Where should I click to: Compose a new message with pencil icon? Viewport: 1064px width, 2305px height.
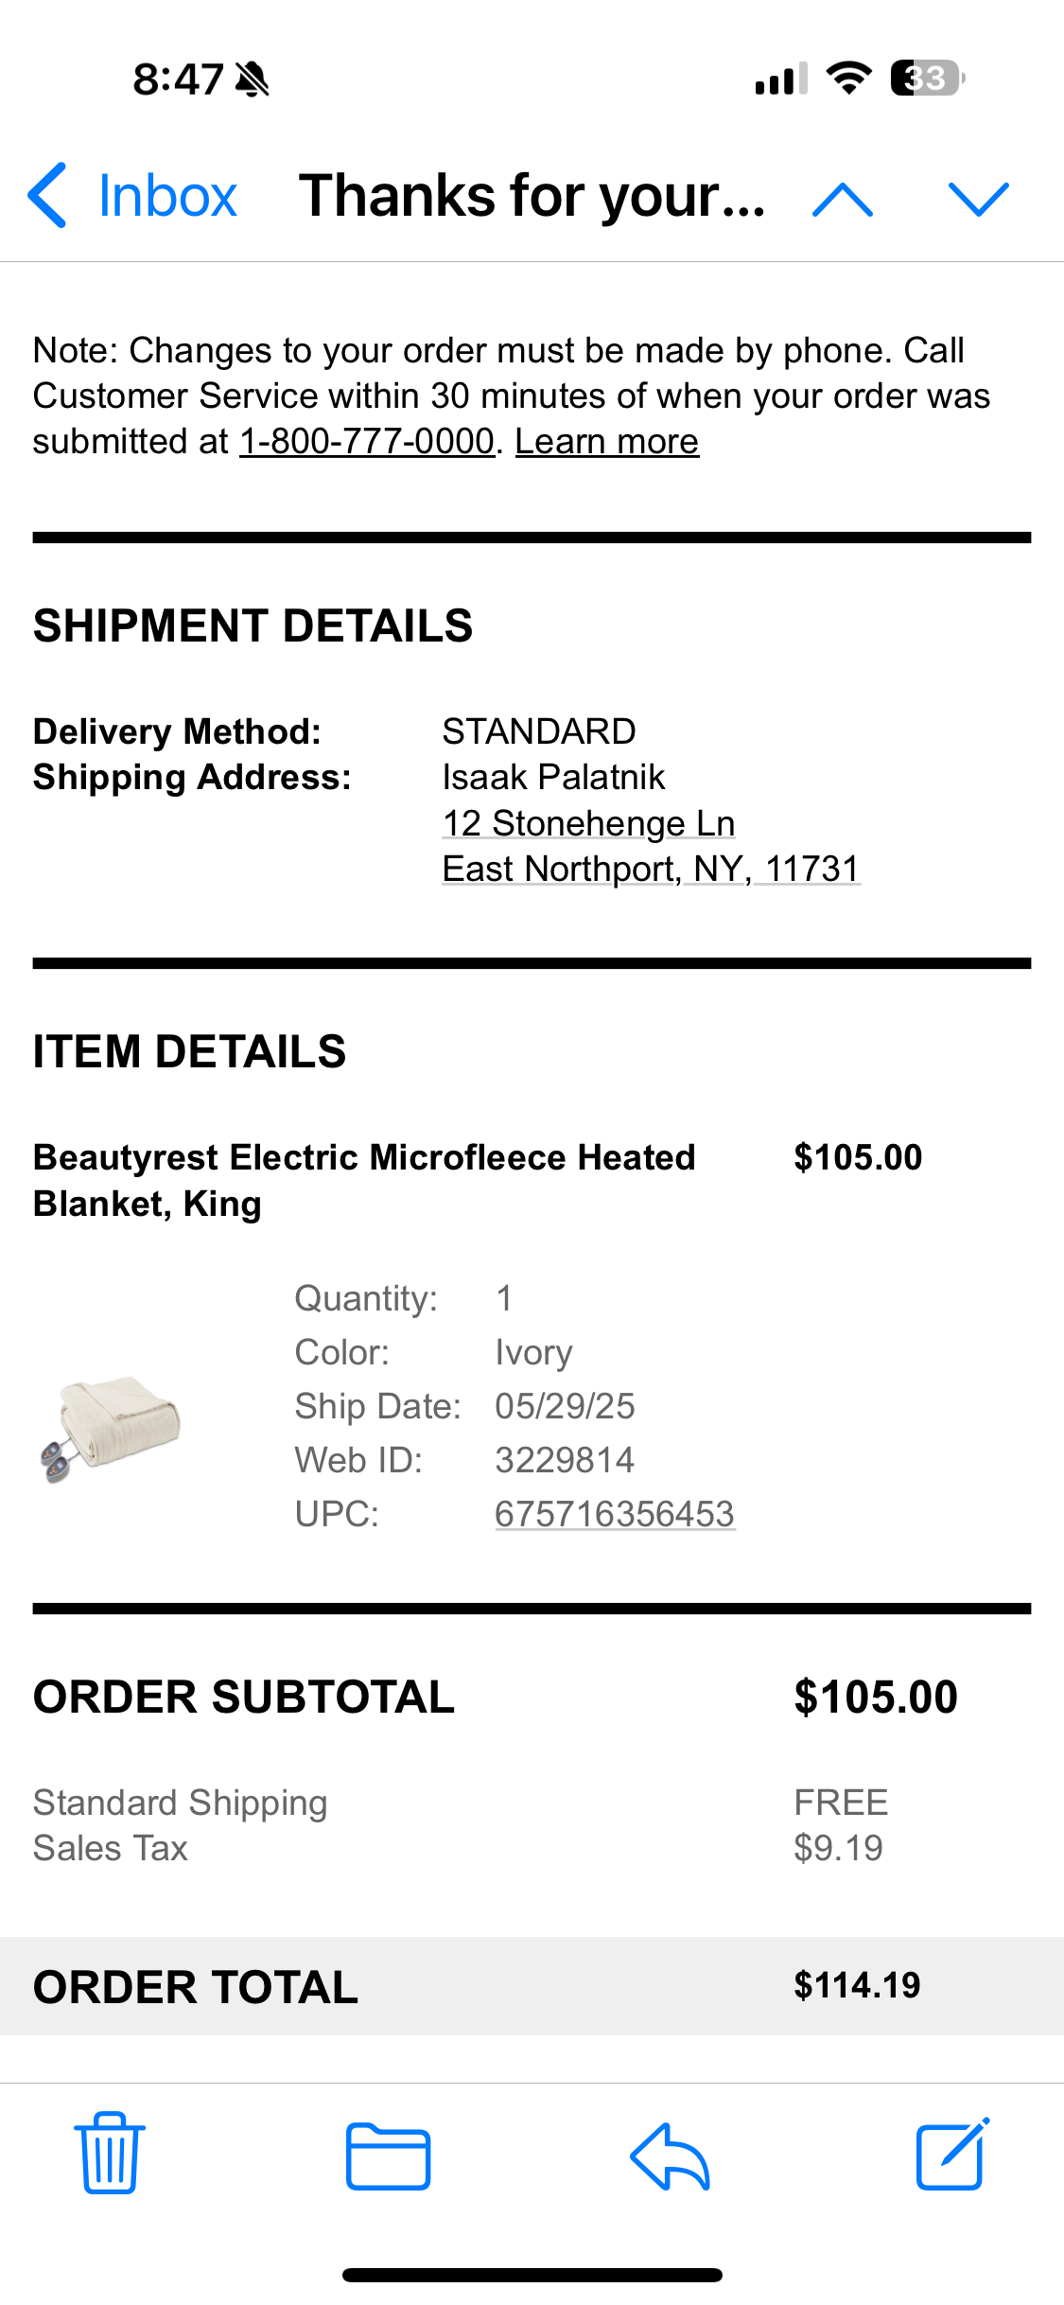pyautogui.click(x=953, y=2154)
